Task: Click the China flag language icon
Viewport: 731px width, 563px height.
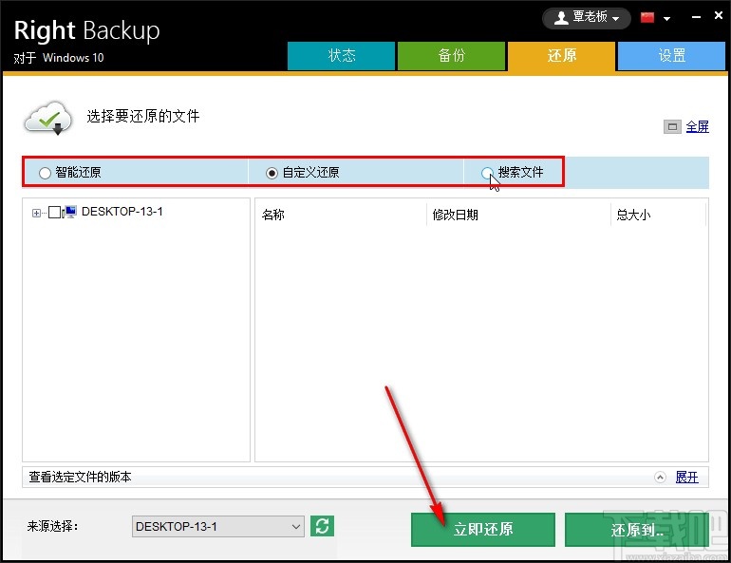Action: pos(647,18)
